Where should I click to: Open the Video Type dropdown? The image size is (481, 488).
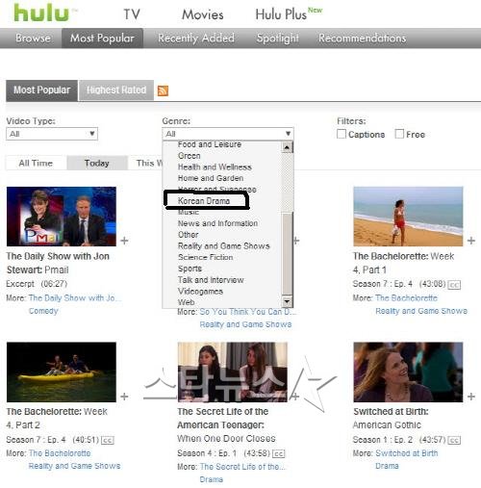pyautogui.click(x=52, y=134)
